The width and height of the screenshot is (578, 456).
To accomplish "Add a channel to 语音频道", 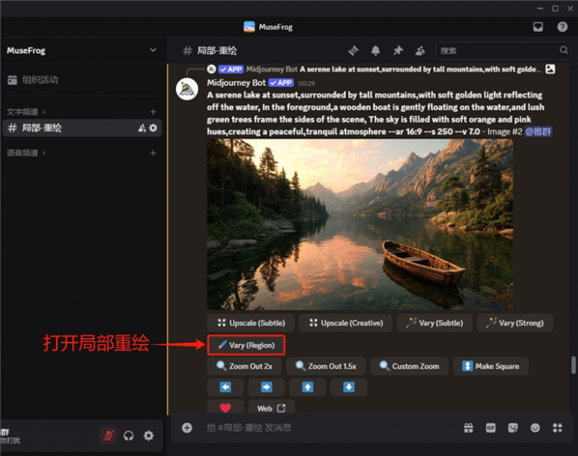I will pos(153,153).
